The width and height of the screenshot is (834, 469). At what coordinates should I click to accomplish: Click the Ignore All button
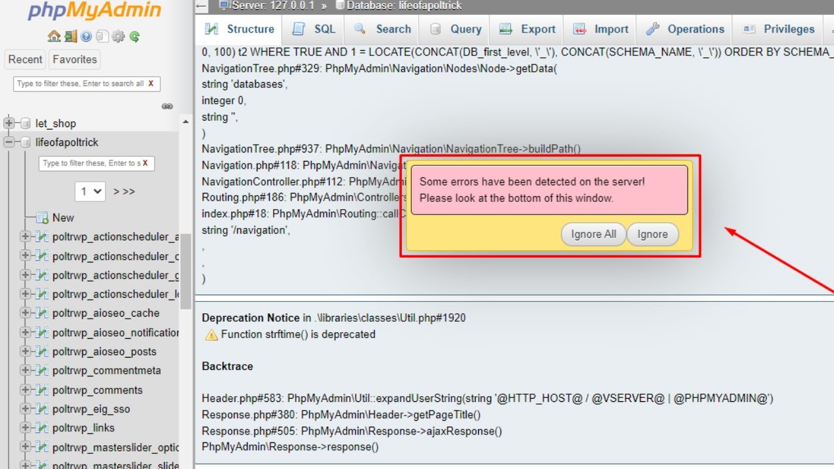click(x=594, y=234)
